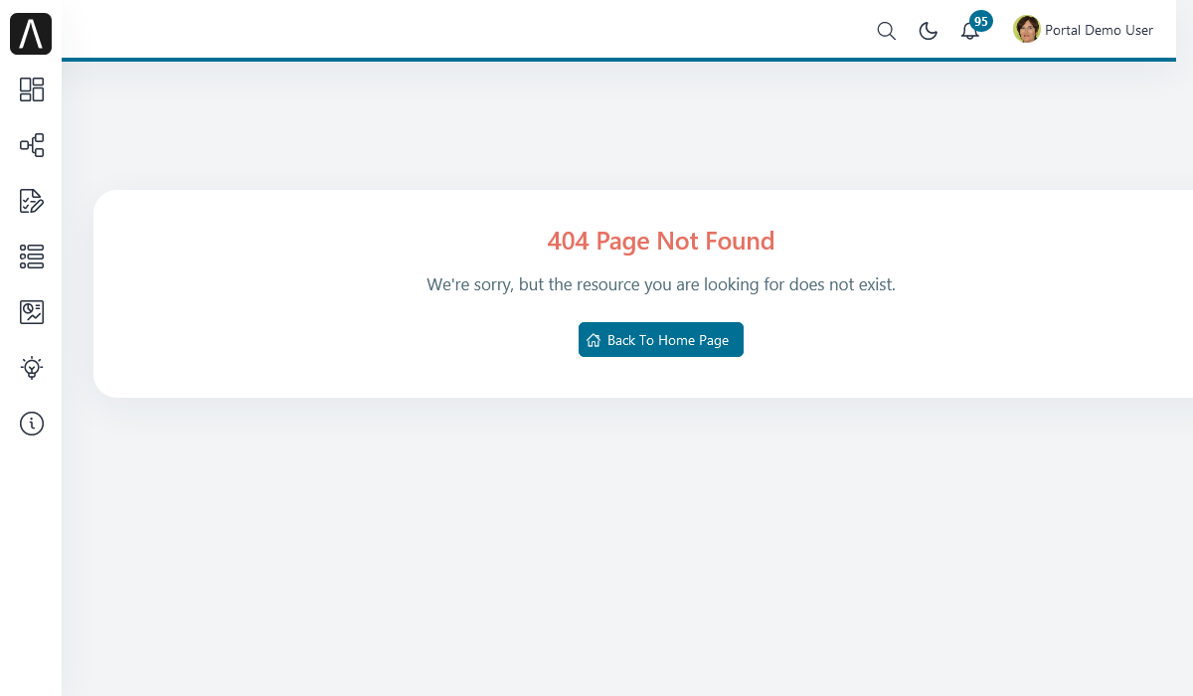Open the task checklist edit icon
The height and width of the screenshot is (696, 1193).
click(32, 201)
